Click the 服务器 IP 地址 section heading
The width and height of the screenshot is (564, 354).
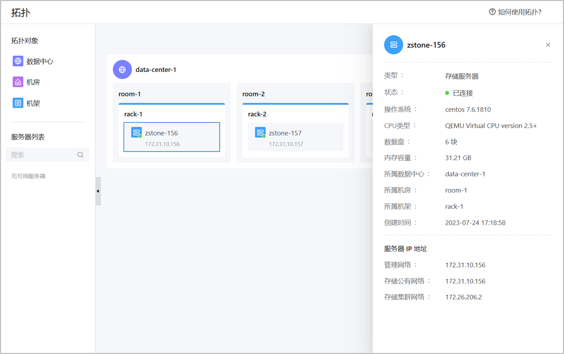[406, 249]
